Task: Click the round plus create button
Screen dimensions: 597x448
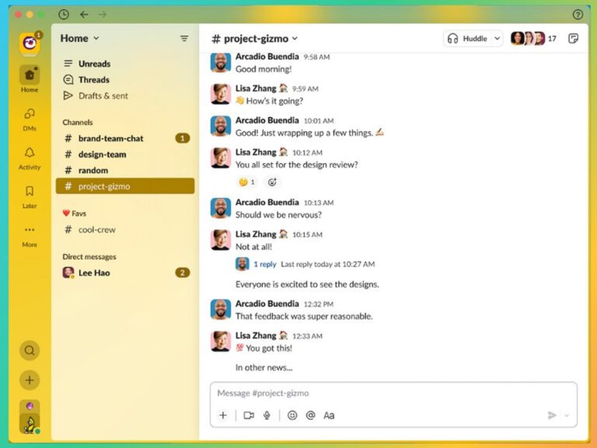Action: [x=30, y=380]
